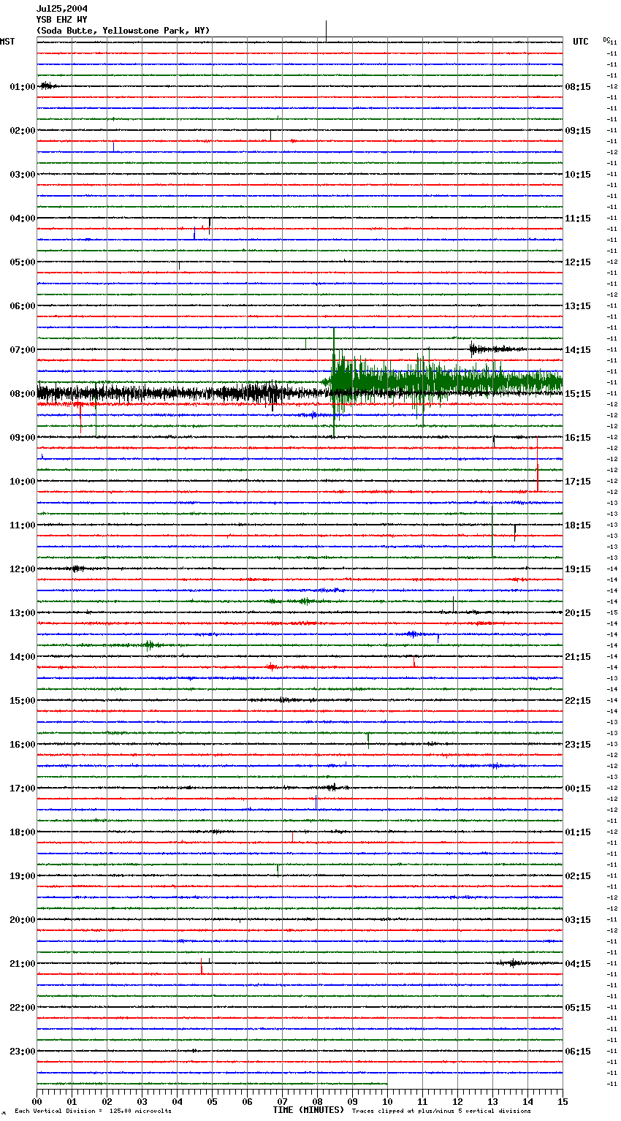Click the 00:15 UTC time label

(x=578, y=788)
